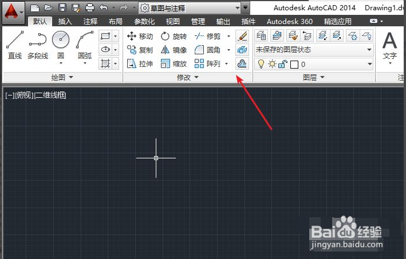Screen dimensions: 406x259
Task: Click the Unisolate layer icon
Action: pos(337,35)
